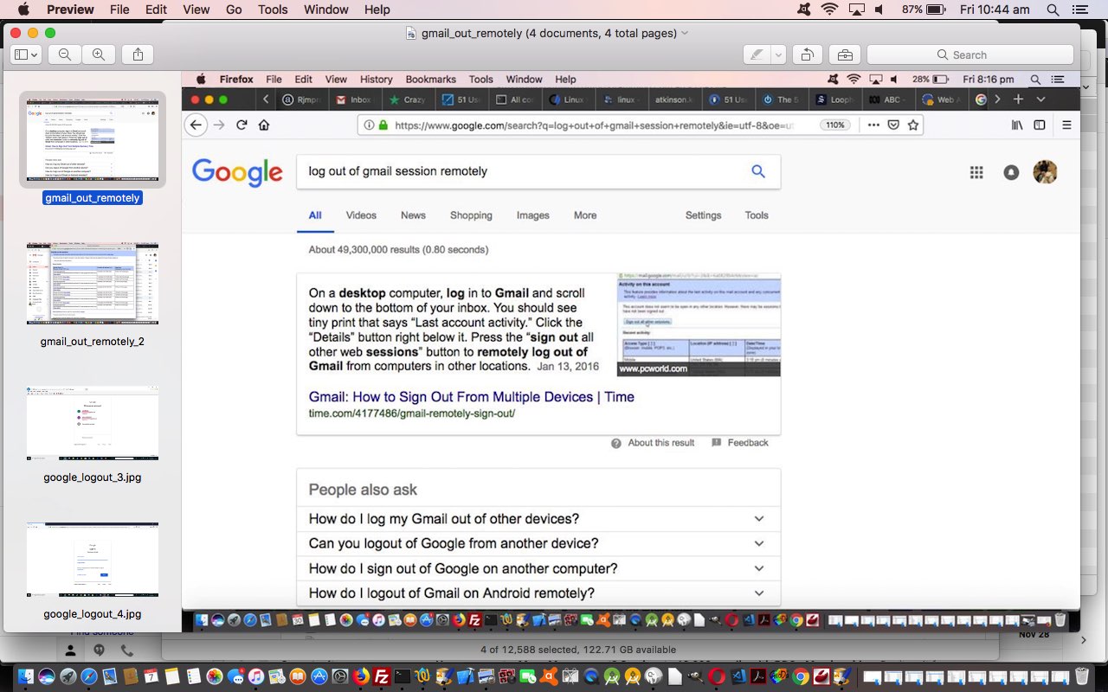
Task: Launch Terminal from the Dock
Action: click(x=403, y=676)
